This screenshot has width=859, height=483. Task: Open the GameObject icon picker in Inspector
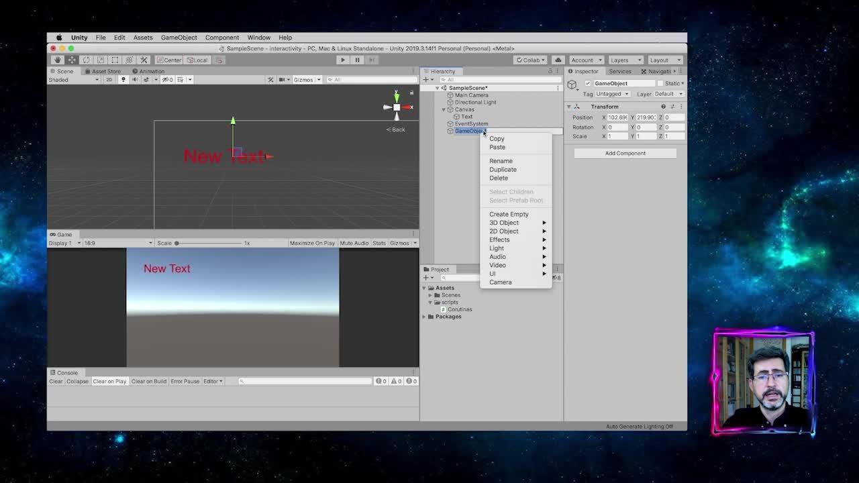point(572,85)
